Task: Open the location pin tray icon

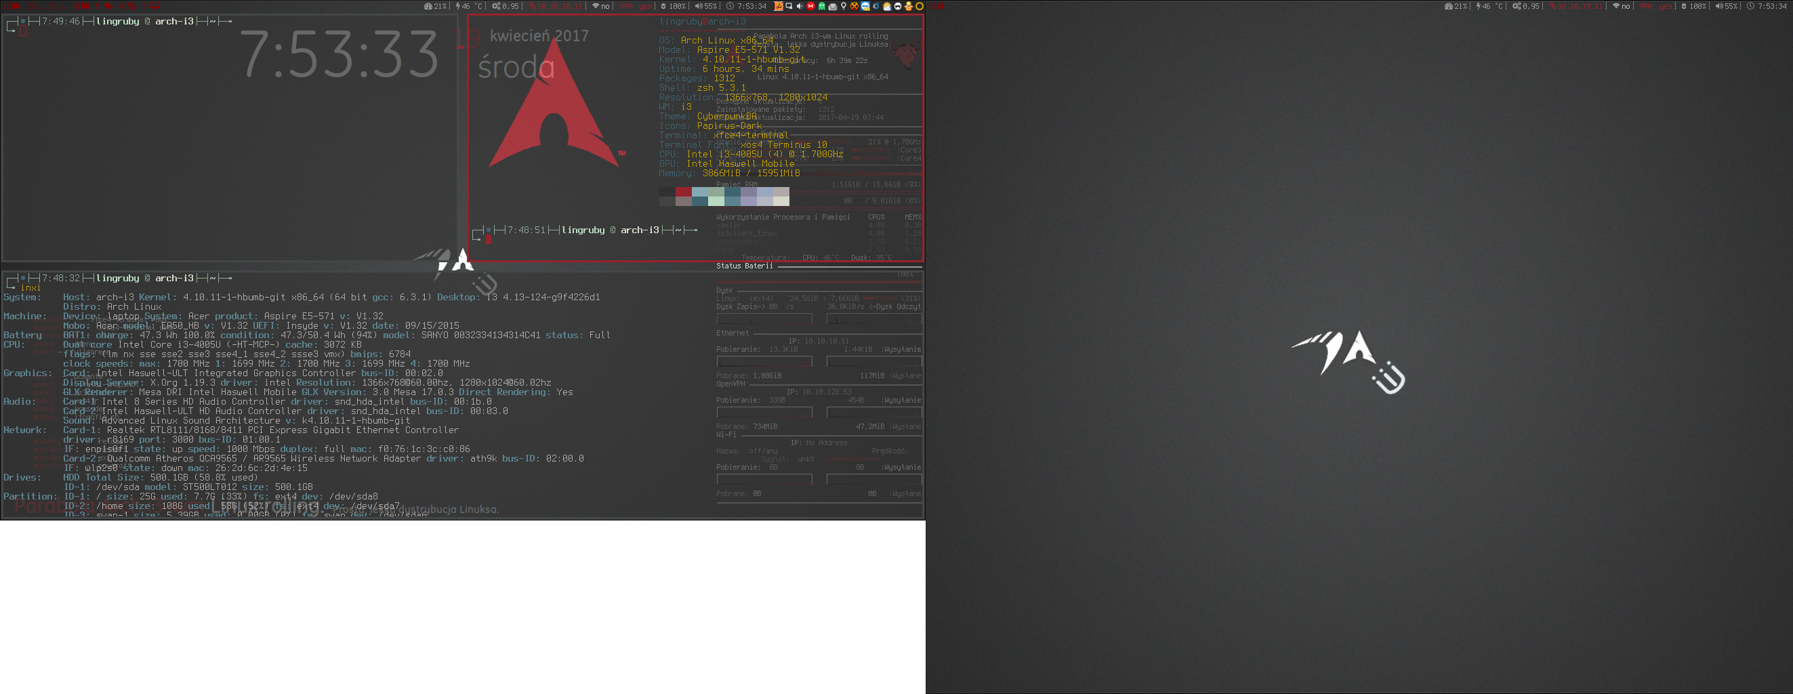Action: point(844,6)
